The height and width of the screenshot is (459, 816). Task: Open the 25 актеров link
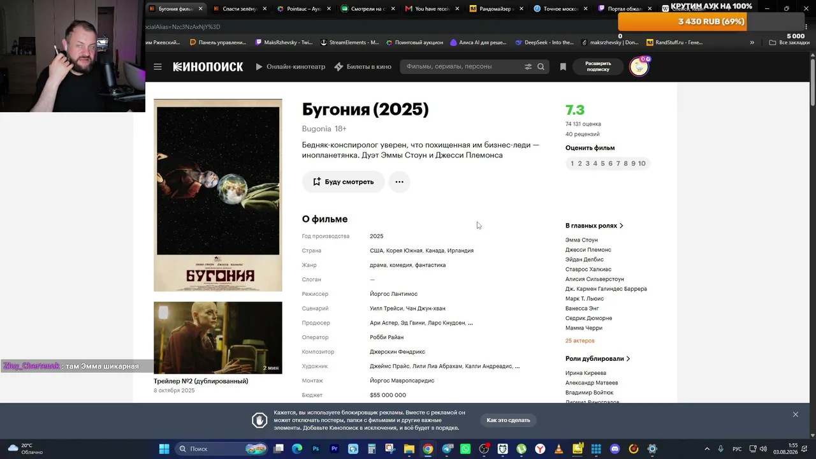(580, 341)
